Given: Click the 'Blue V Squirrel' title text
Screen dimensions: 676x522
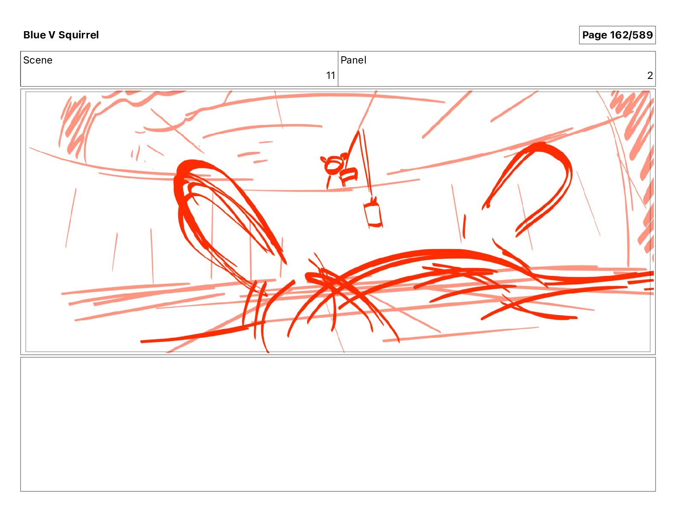Looking at the screenshot, I should tap(61, 35).
